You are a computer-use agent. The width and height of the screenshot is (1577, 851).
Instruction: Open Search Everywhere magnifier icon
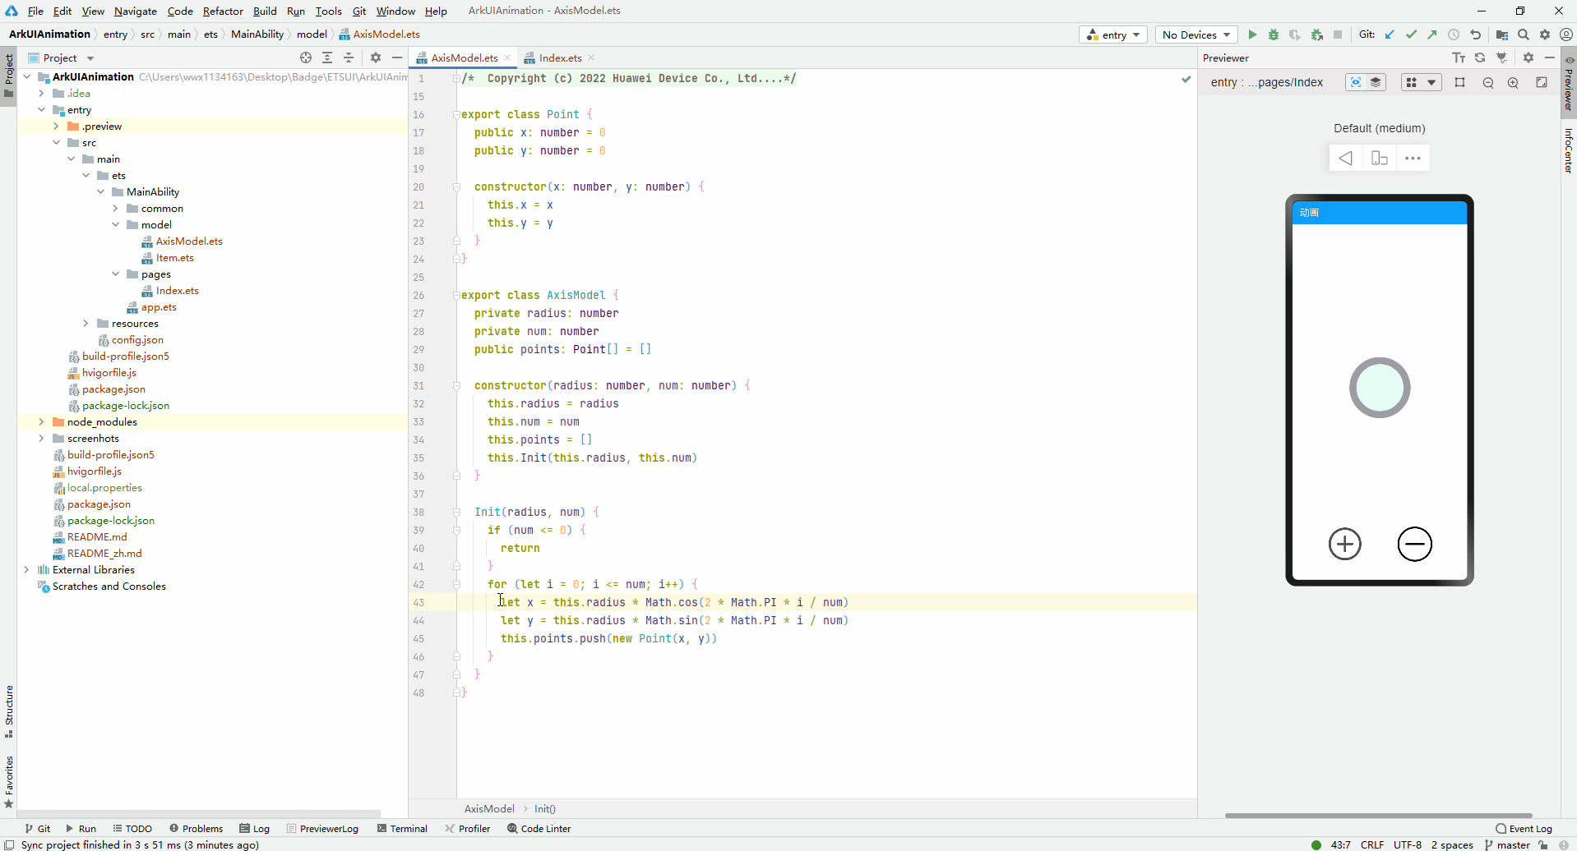(1524, 34)
